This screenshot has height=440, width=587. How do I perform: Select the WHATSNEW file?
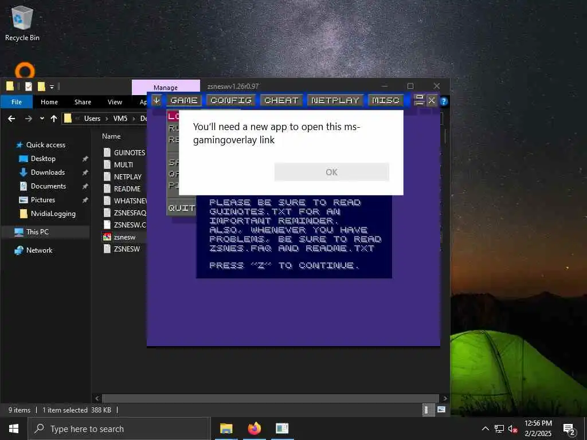coord(130,201)
